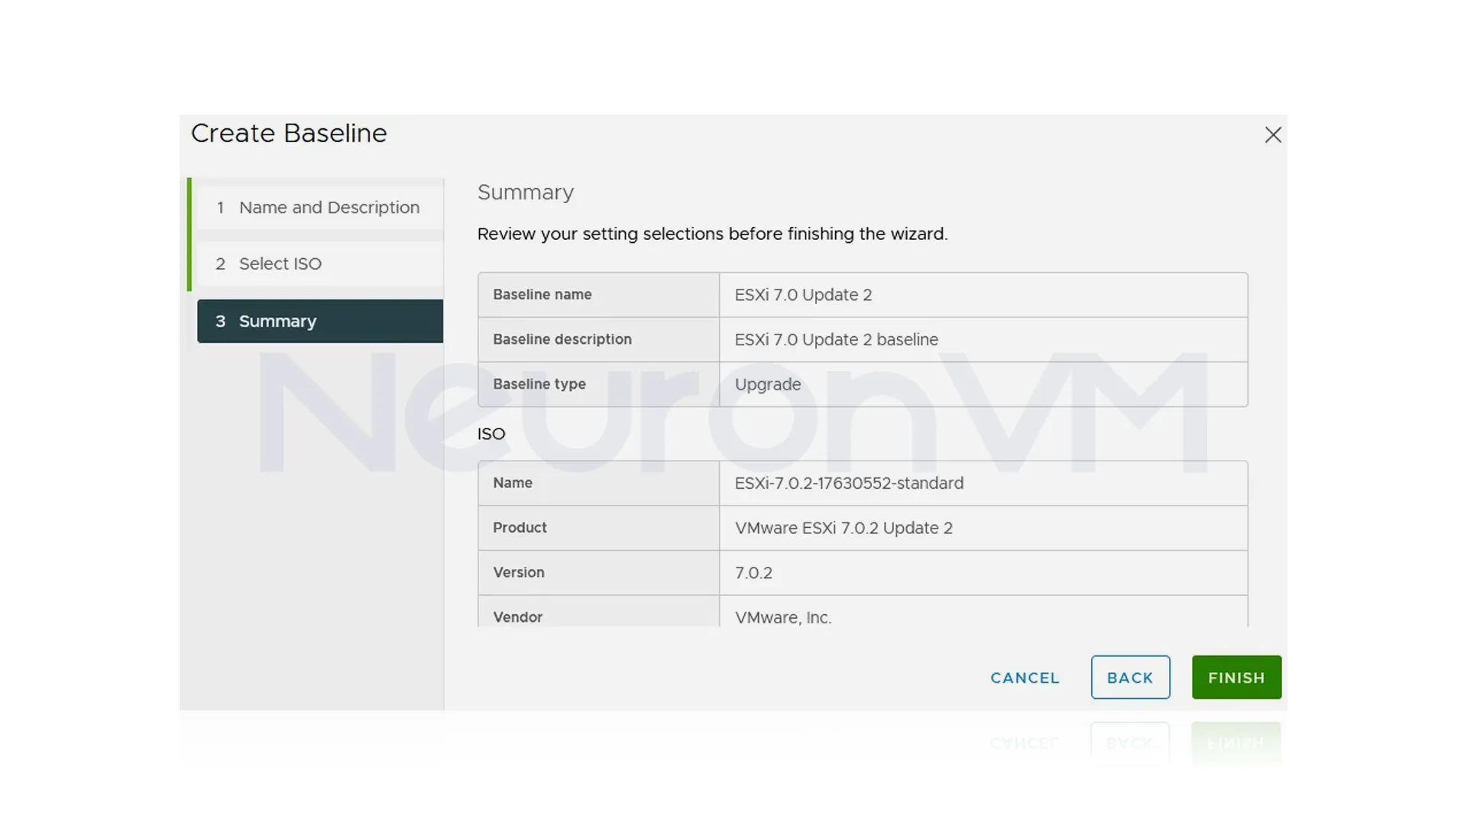Click the 'Product' row label
This screenshot has width=1467, height=825.
click(520, 527)
